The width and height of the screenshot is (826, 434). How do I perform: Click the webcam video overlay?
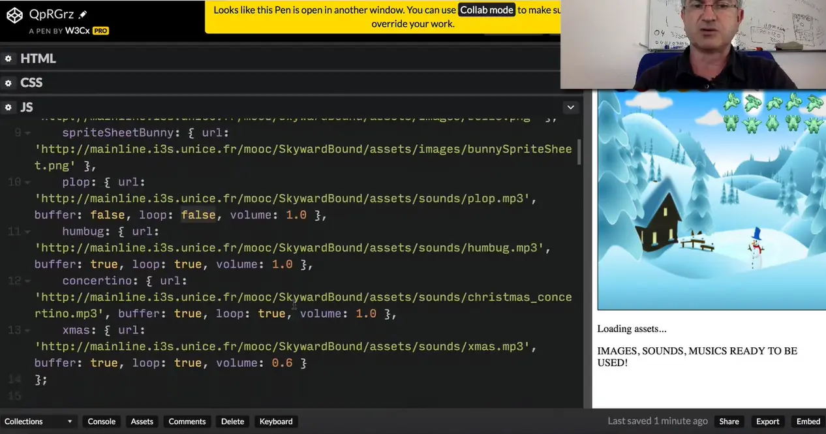pos(693,44)
